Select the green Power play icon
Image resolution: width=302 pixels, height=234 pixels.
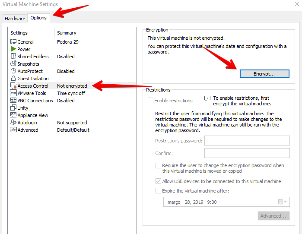13,49
